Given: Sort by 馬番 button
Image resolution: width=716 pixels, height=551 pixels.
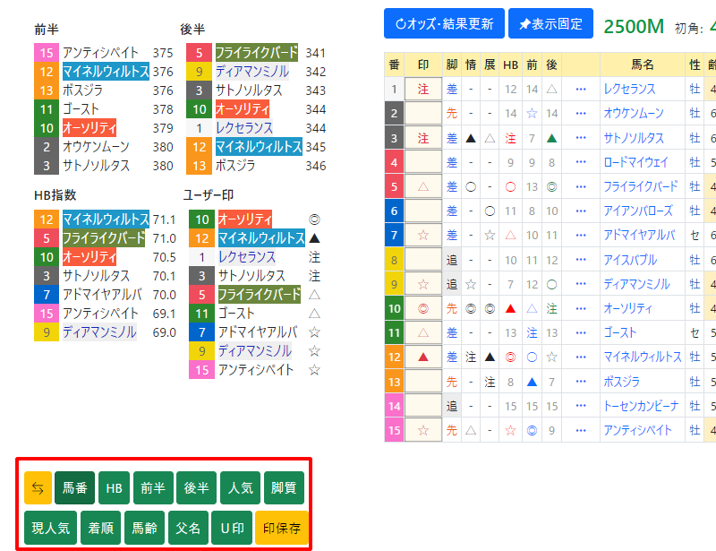Looking at the screenshot, I should (x=74, y=488).
